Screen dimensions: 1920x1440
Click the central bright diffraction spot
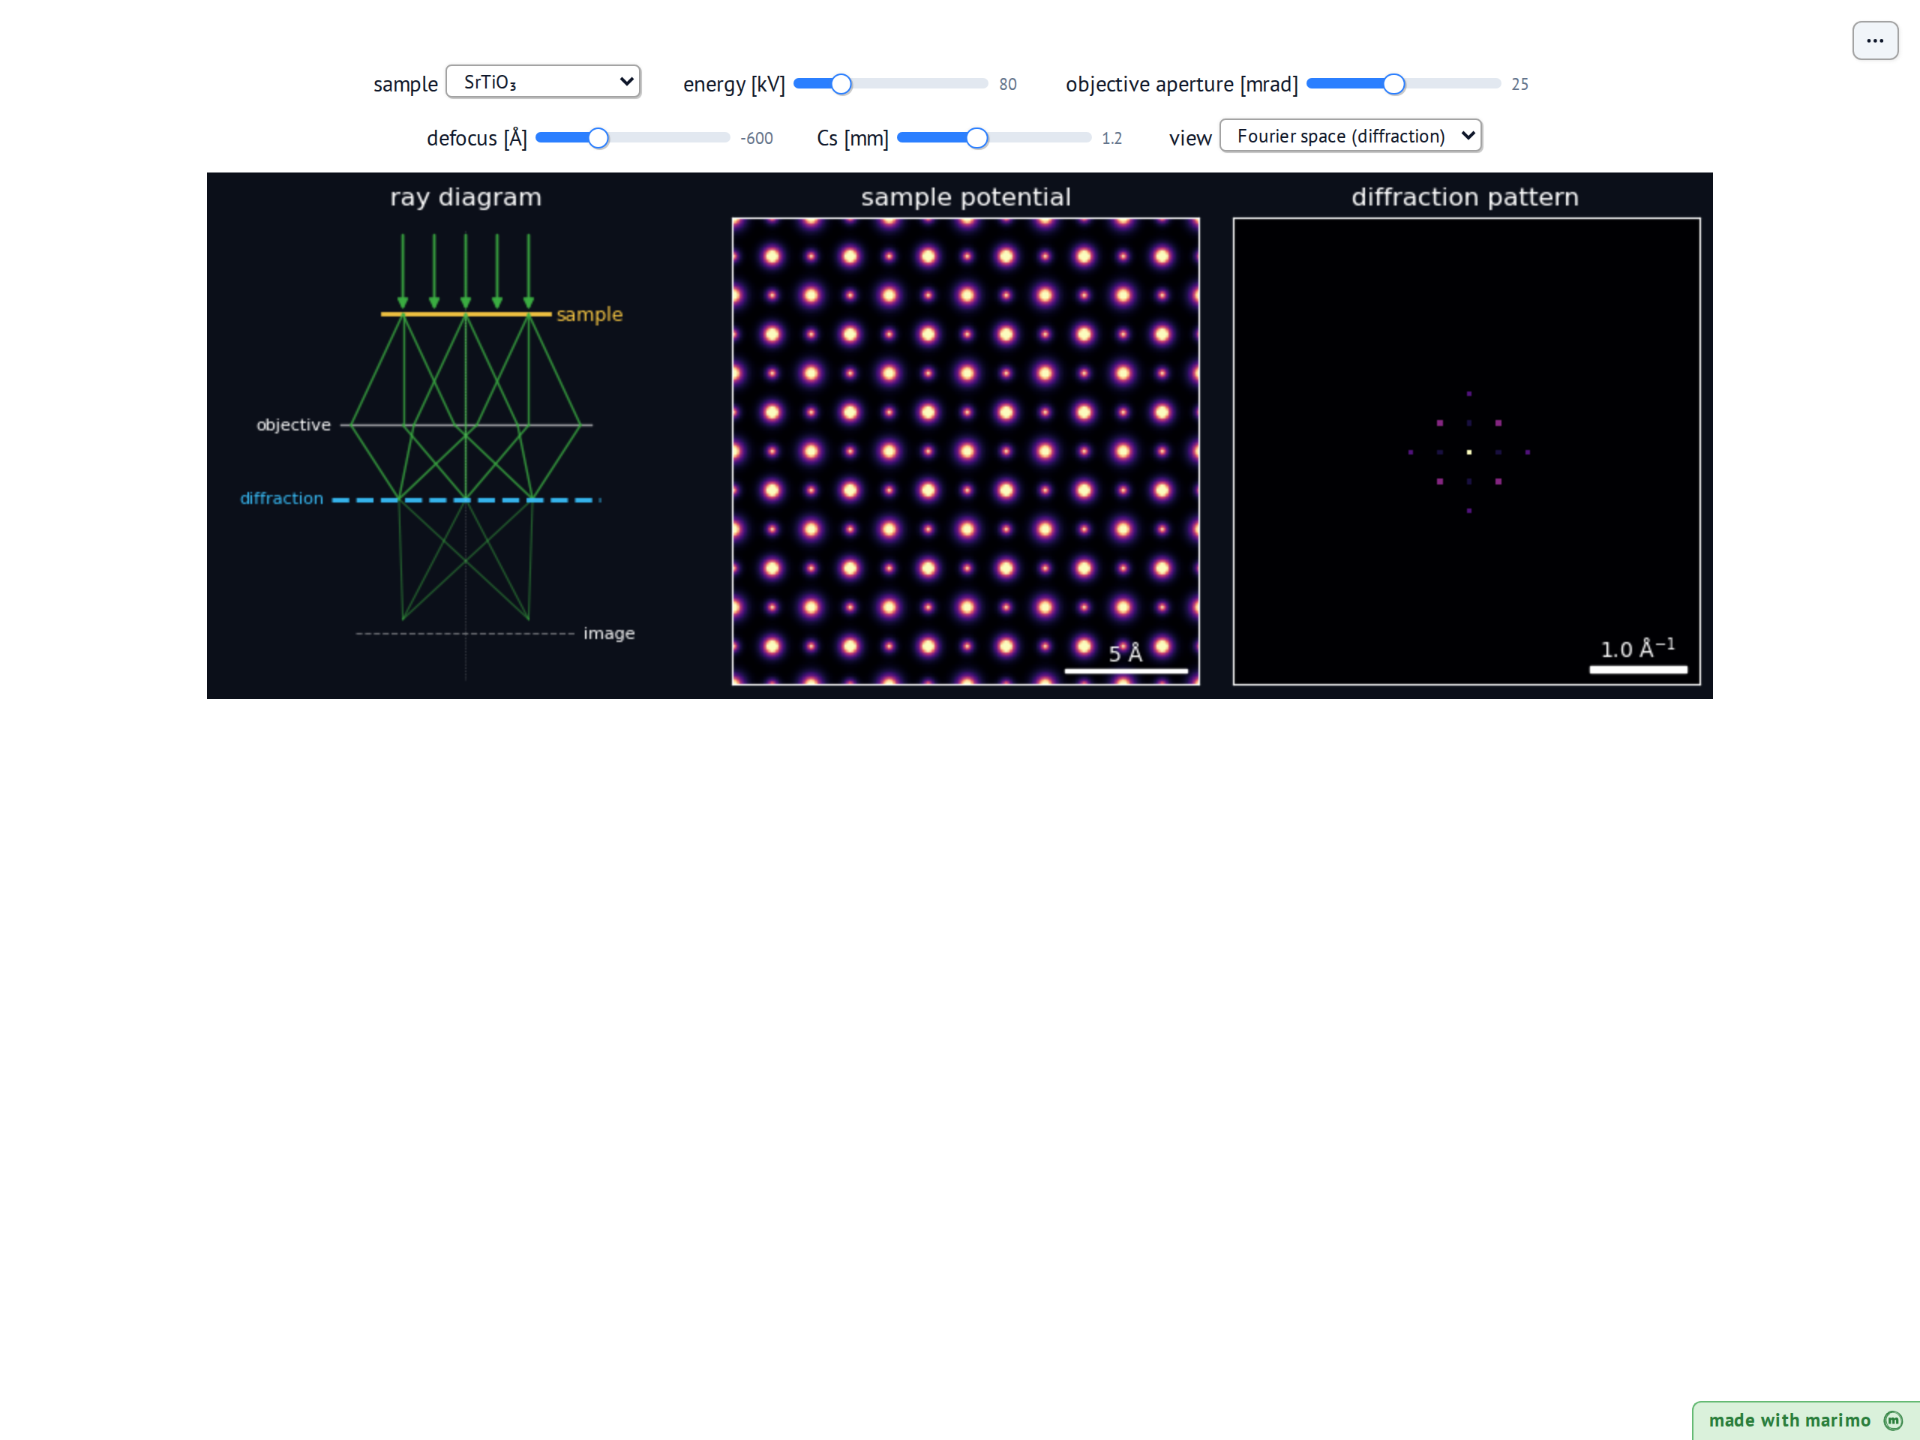point(1468,452)
